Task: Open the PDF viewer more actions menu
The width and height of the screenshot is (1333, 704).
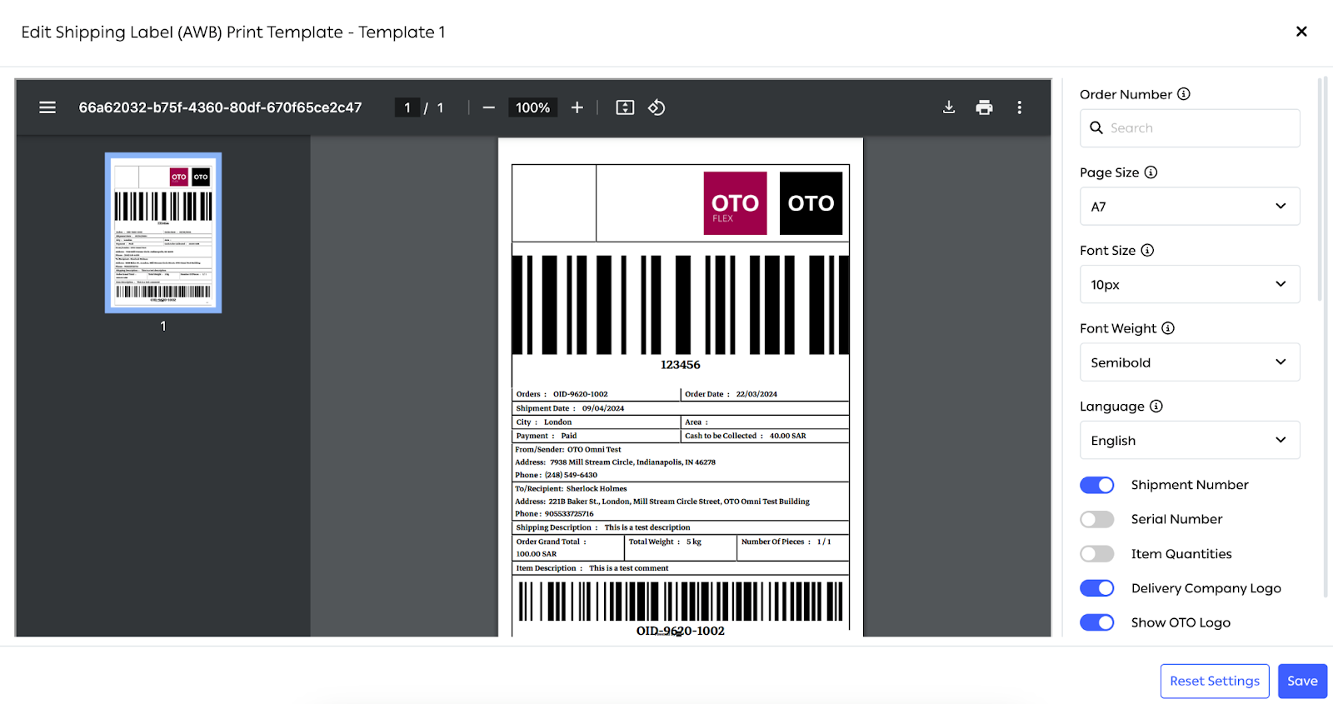Action: (x=1019, y=107)
